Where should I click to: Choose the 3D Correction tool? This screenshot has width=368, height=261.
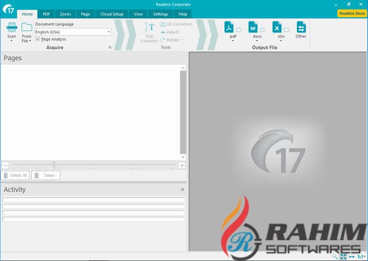[x=177, y=24]
